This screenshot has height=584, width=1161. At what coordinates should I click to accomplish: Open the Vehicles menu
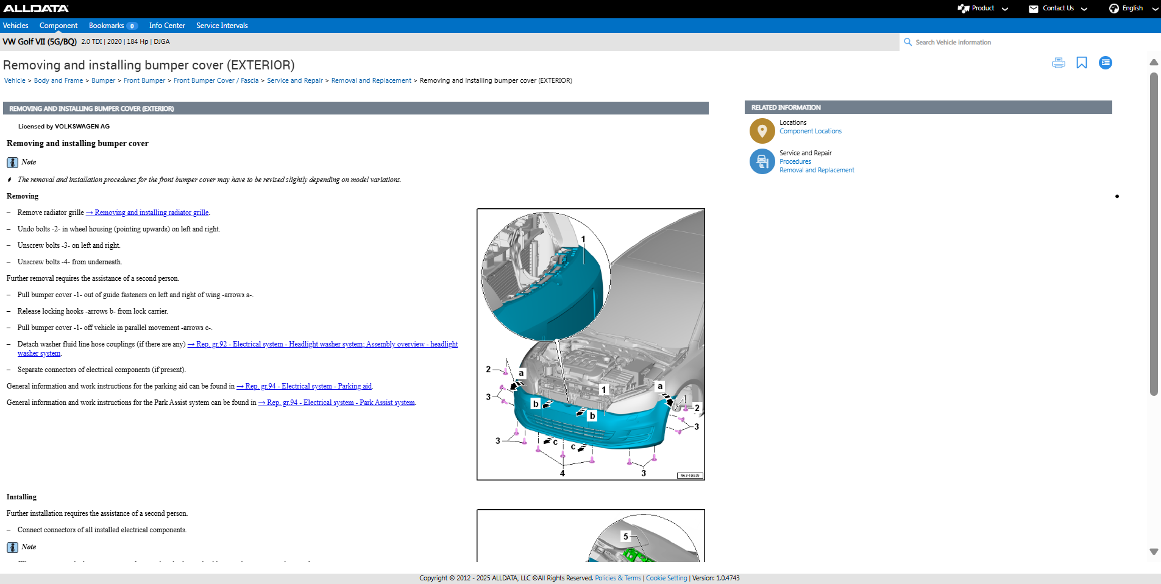point(16,26)
